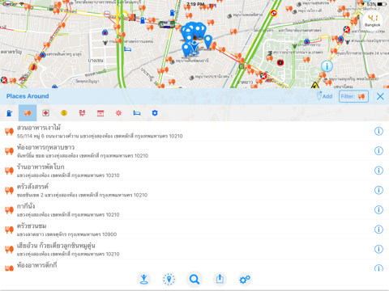The width and height of the screenshot is (389, 291).
Task: Show info for สวนอาหารเงาไม้
Action: 378,131
